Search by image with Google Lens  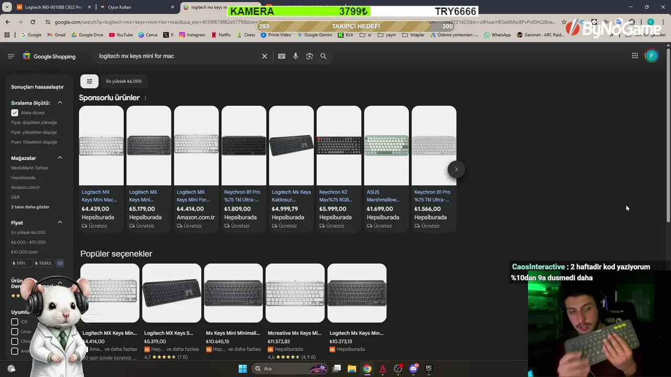(x=309, y=56)
